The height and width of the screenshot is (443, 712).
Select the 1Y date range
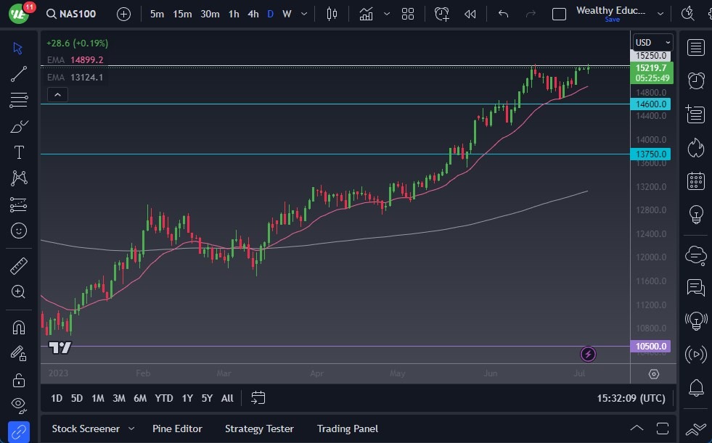[x=187, y=398]
